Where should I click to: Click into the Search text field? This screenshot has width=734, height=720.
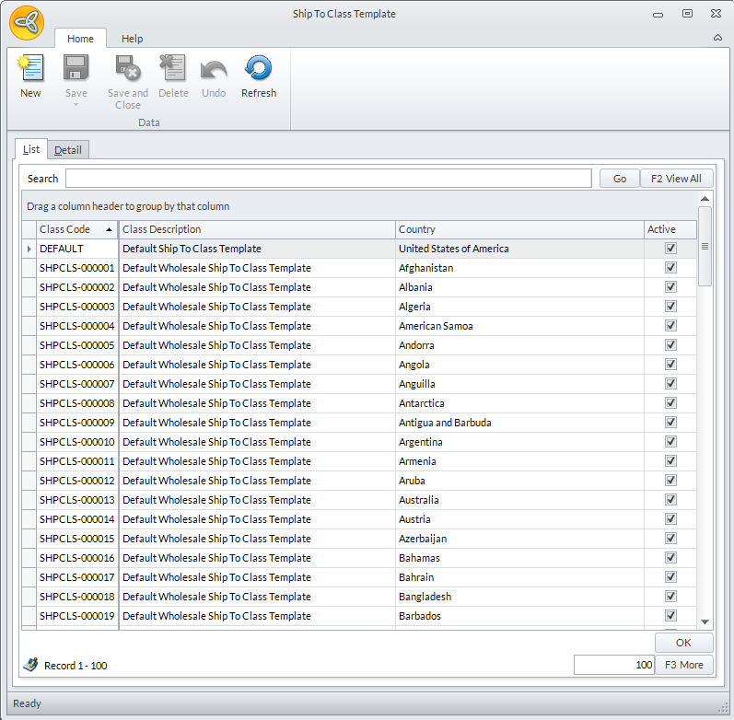328,179
